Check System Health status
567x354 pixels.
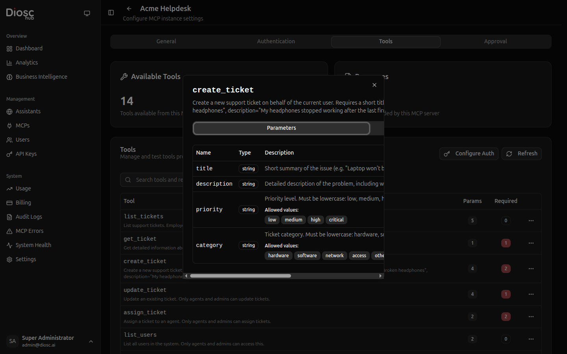[33, 245]
